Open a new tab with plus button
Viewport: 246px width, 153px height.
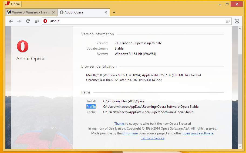114,12
